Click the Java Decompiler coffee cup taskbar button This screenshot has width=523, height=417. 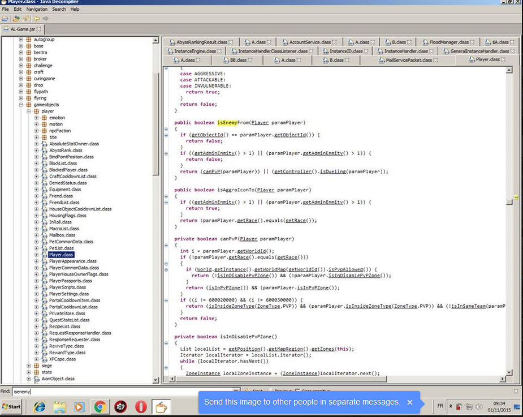(161, 407)
